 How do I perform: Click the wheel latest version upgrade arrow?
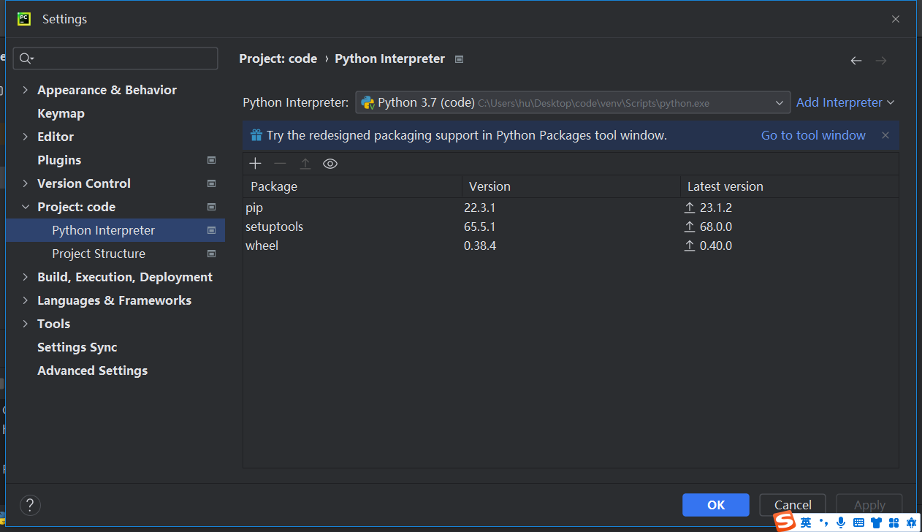click(x=690, y=246)
